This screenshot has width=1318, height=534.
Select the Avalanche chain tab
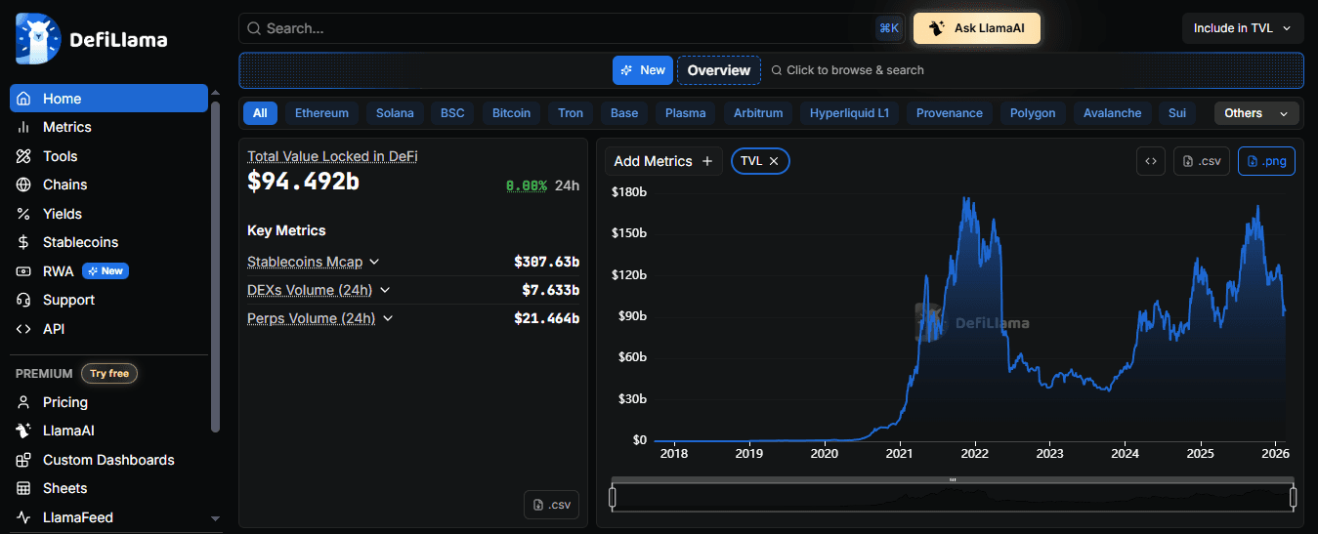pyautogui.click(x=1113, y=113)
